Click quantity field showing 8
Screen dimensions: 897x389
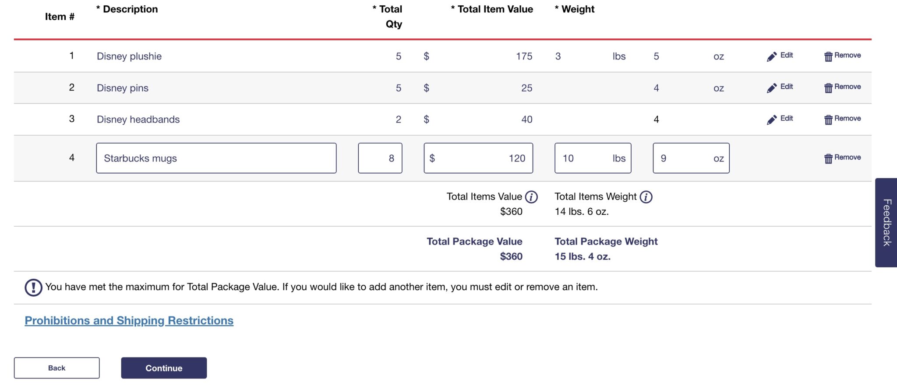tap(380, 158)
